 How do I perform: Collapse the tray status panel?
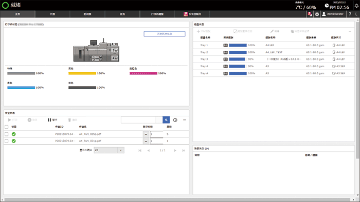pyautogui.click(x=350, y=31)
